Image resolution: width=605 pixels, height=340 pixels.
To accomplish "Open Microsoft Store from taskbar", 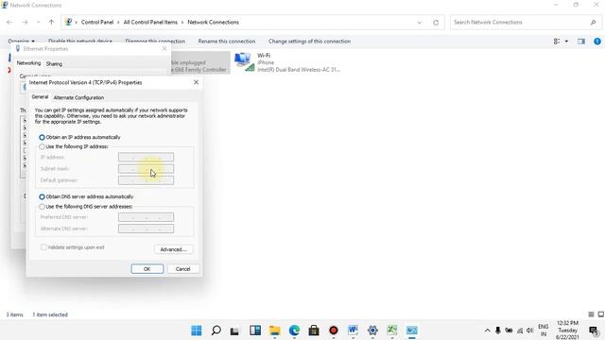I will 314,331.
